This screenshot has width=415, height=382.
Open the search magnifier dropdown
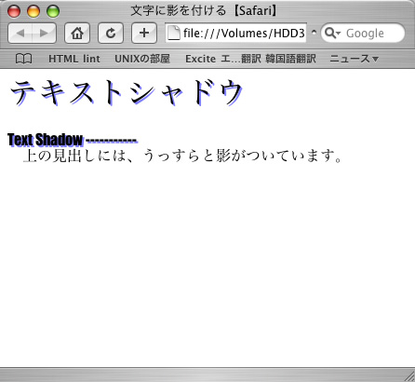[x=332, y=33]
